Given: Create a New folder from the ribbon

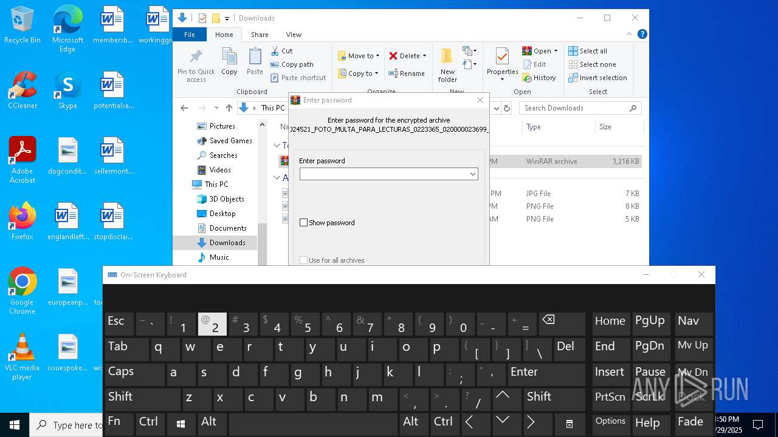Looking at the screenshot, I should [x=447, y=66].
